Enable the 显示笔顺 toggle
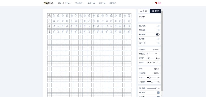Image resolution: width=206 pixels, height=97 pixels. (158, 26)
